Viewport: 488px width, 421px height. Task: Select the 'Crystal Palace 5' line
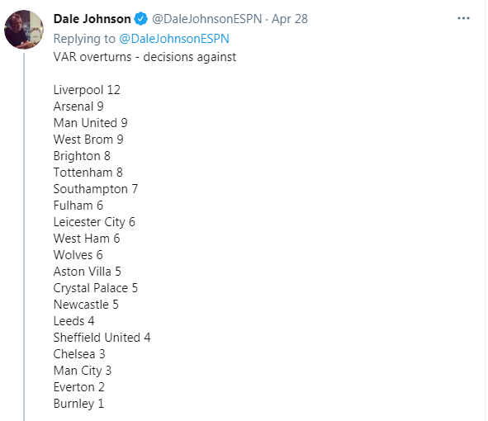96,288
